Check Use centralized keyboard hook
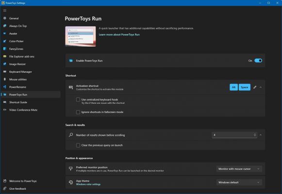Viewport: 282px width, 194px height. [78, 99]
